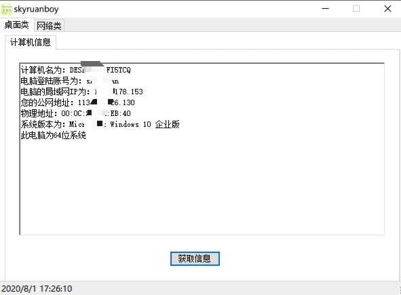The height and width of the screenshot is (295, 401).
Task: Click the 您的公网地址 line
Action: click(x=78, y=102)
